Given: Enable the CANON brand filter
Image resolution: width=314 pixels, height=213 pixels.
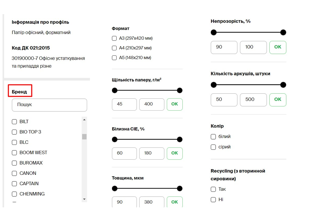Looking at the screenshot, I should (14, 173).
